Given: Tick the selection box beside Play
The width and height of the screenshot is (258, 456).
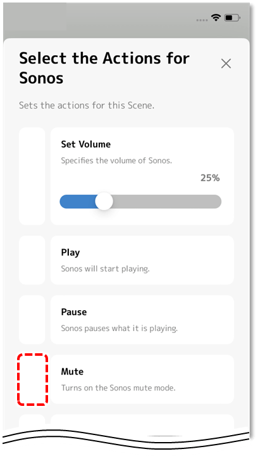Looking at the screenshot, I should [32, 260].
